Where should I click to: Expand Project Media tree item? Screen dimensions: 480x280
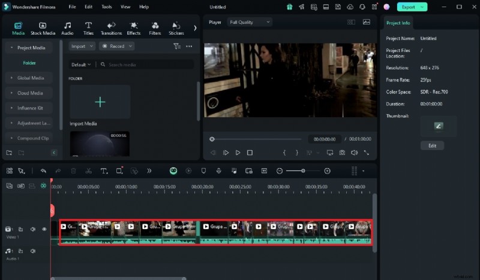tap(11, 48)
